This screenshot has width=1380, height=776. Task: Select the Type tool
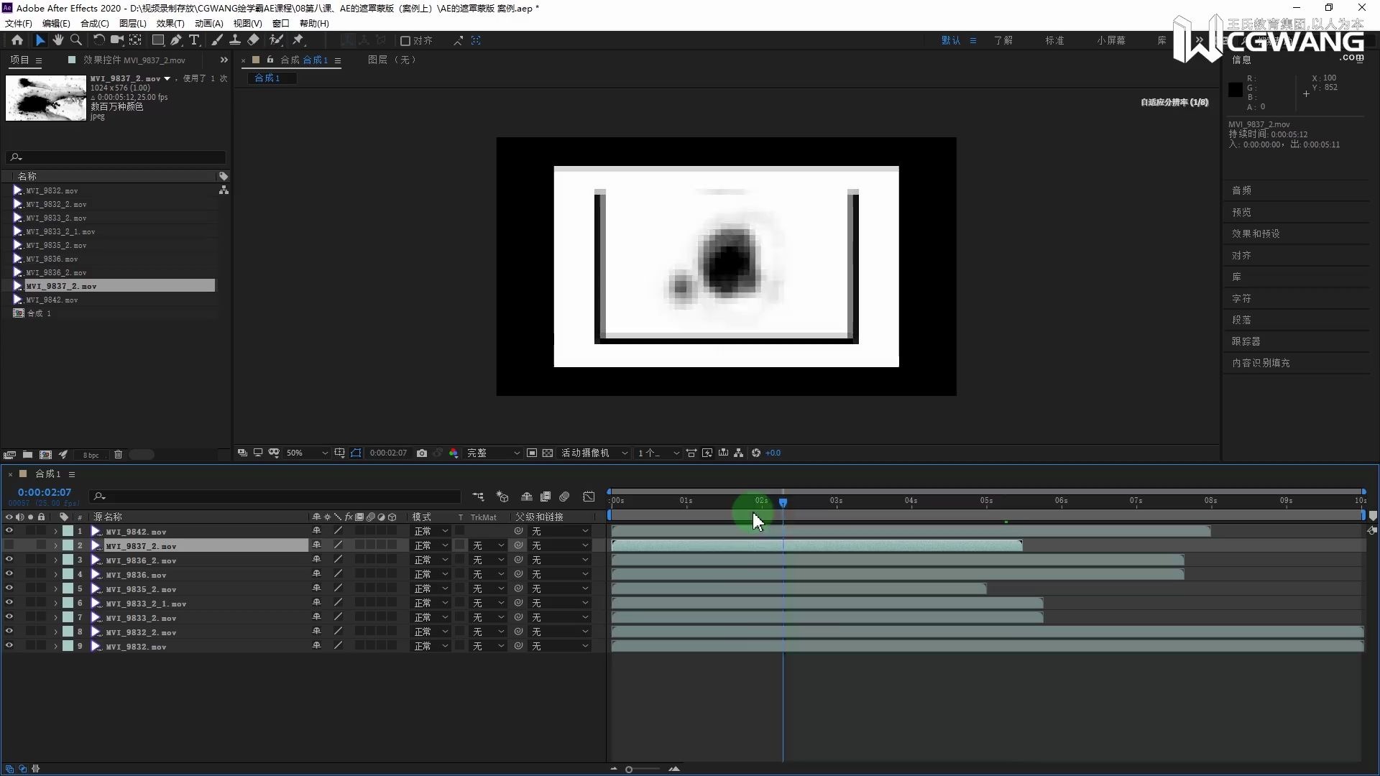194,40
